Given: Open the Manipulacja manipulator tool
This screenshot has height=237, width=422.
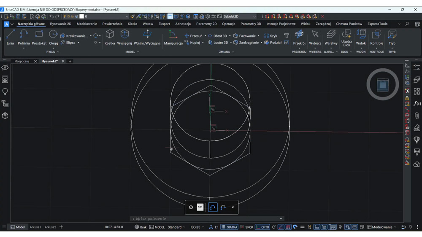Looking at the screenshot, I should point(173,38).
